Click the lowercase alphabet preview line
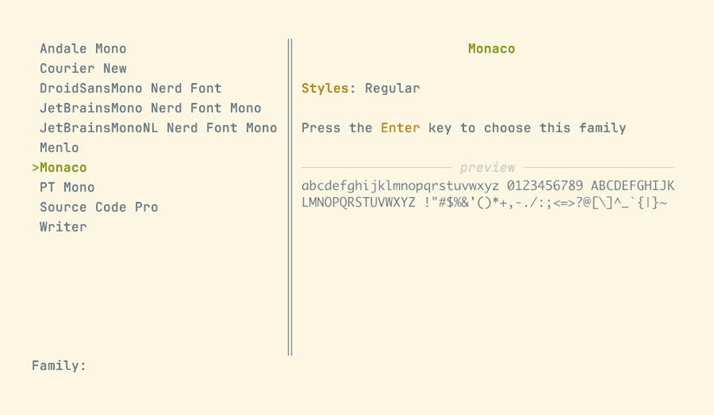Image resolution: width=714 pixels, height=415 pixels. pyautogui.click(x=400, y=187)
